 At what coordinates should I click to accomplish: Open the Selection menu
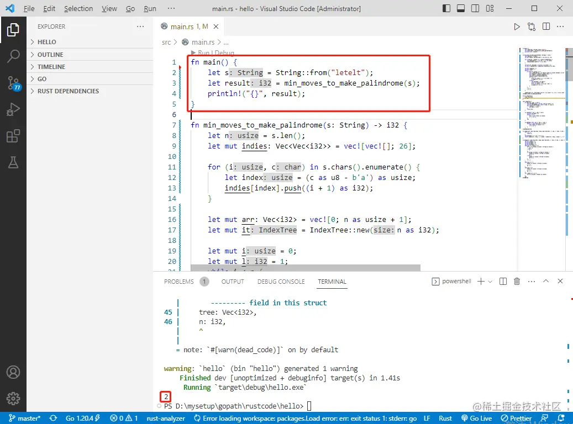78,8
